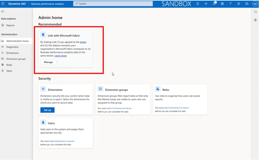Screen dimensions: 259x160
Task: Follow the Learn more link in the Fabric card
Action: pyautogui.click(x=61, y=56)
